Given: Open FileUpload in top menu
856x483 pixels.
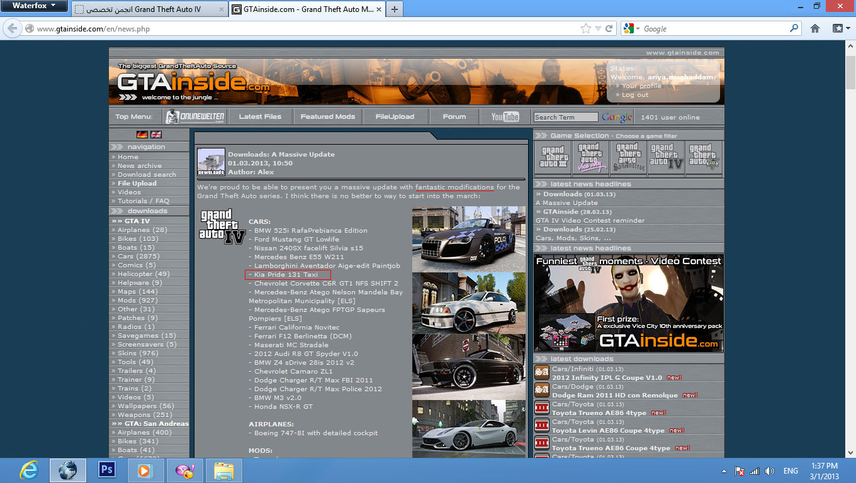Looking at the screenshot, I should point(395,117).
